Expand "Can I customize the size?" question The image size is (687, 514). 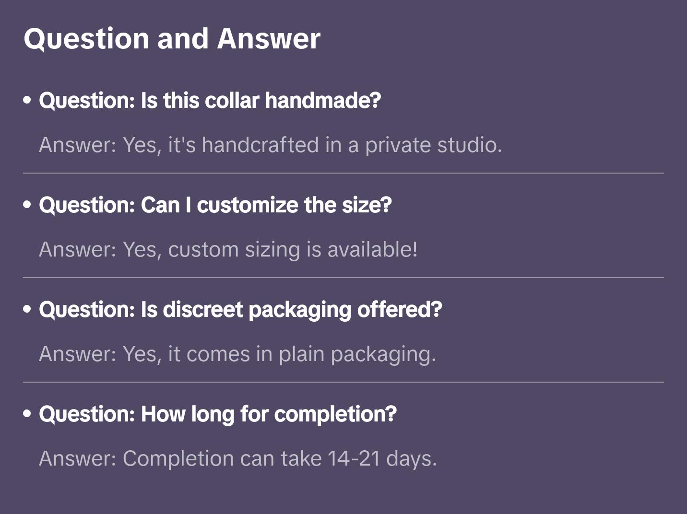(215, 205)
